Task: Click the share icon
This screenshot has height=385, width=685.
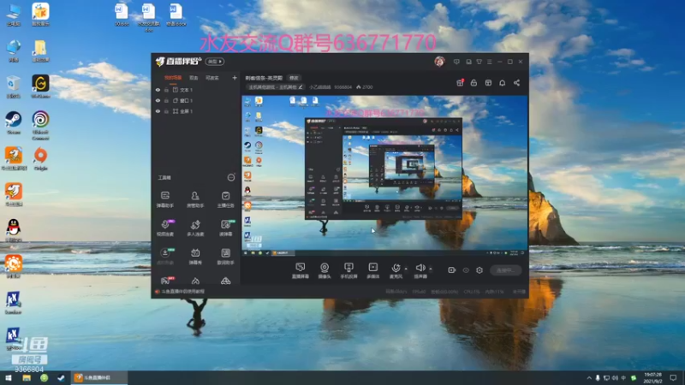Action: tap(516, 83)
